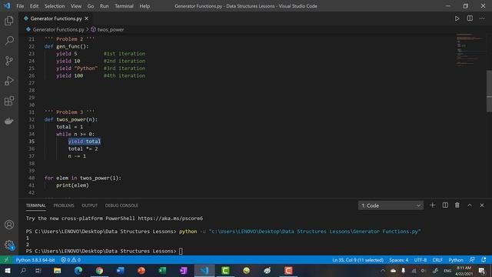Open the Help menu
The height and width of the screenshot is (277, 492).
point(145,6)
